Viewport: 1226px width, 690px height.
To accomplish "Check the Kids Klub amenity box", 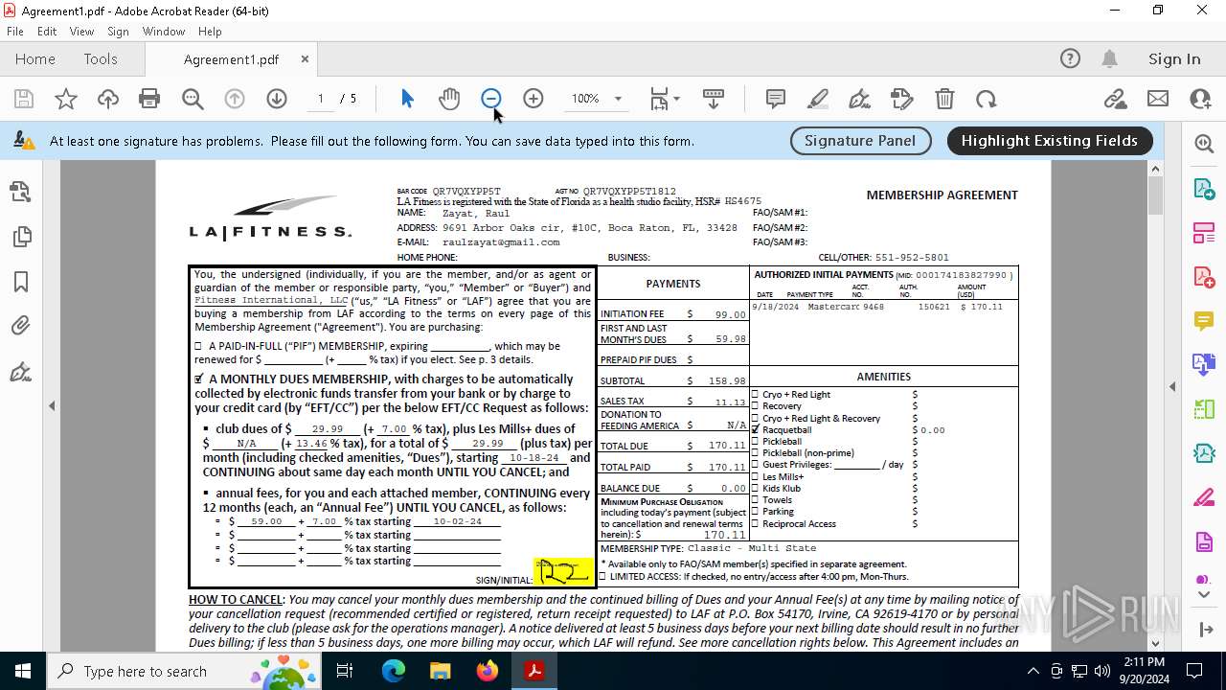I will click(755, 488).
